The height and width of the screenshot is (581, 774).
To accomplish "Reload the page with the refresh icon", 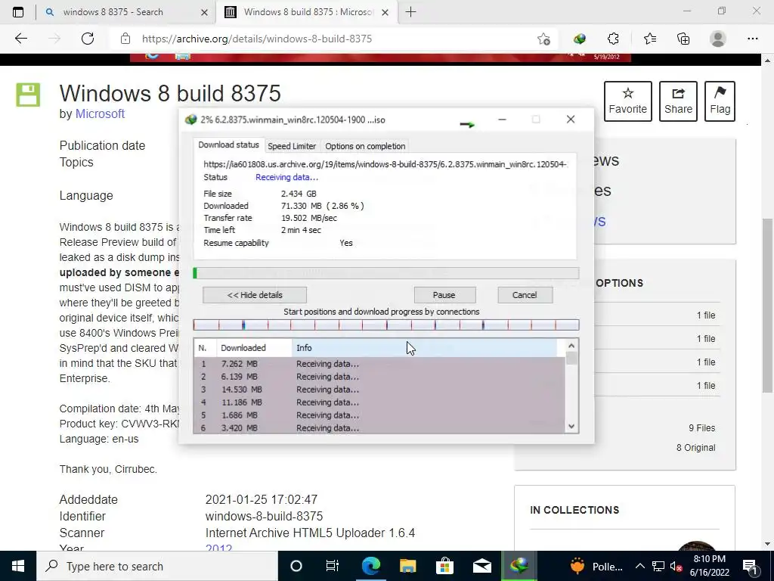I will [88, 39].
